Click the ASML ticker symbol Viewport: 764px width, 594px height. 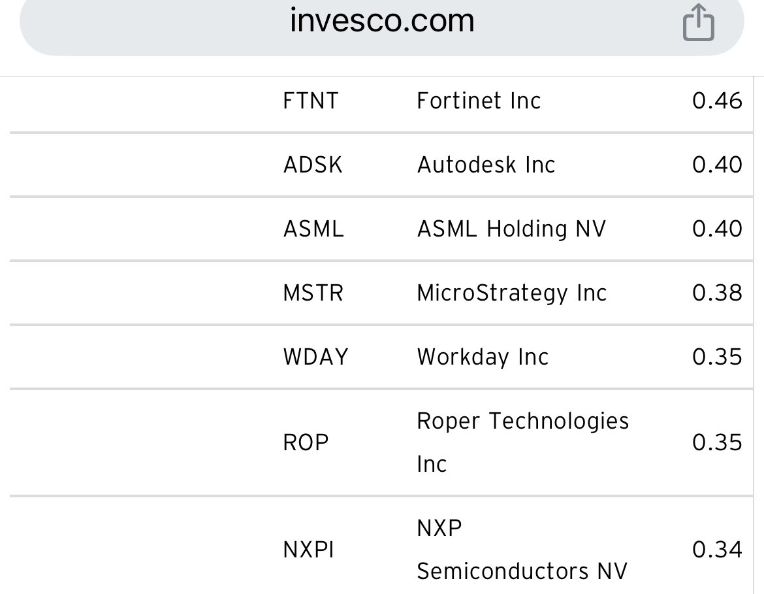tap(313, 229)
